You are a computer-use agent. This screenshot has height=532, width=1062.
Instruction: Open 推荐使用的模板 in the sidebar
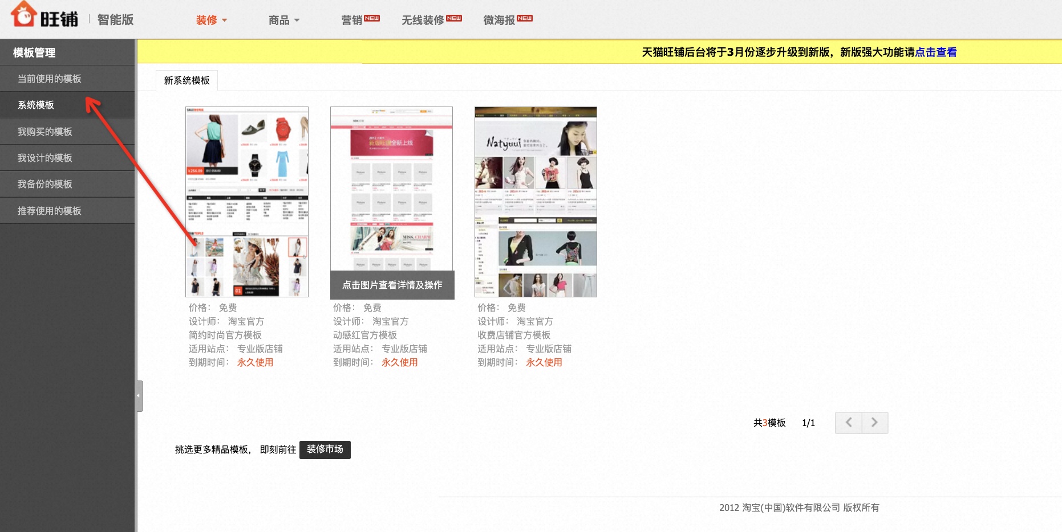pyautogui.click(x=67, y=211)
